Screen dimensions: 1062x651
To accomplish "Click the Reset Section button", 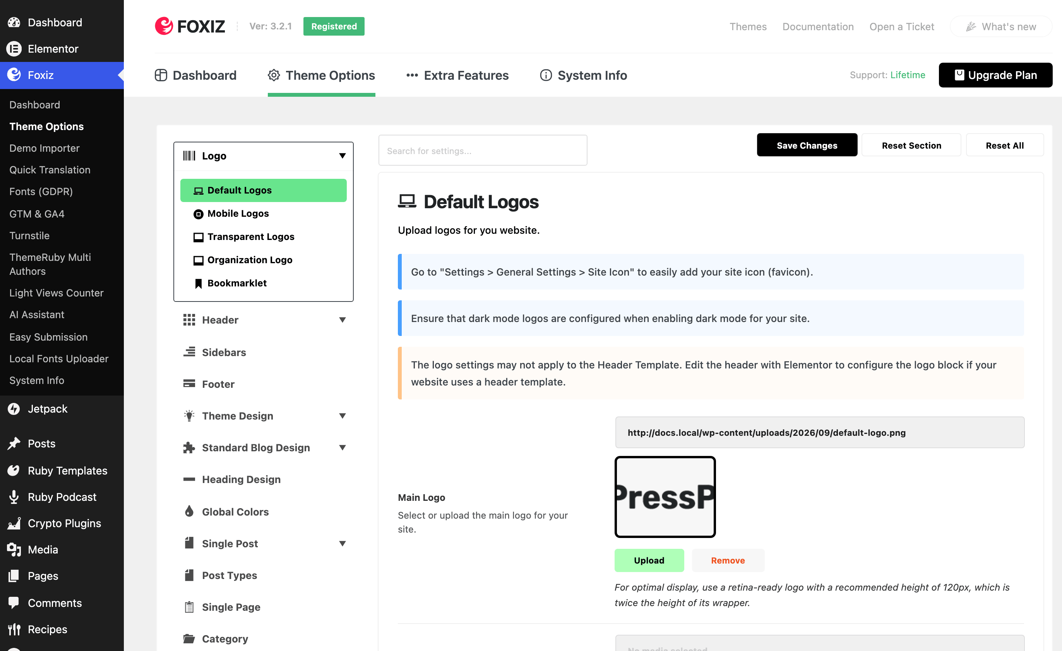I will coord(911,145).
